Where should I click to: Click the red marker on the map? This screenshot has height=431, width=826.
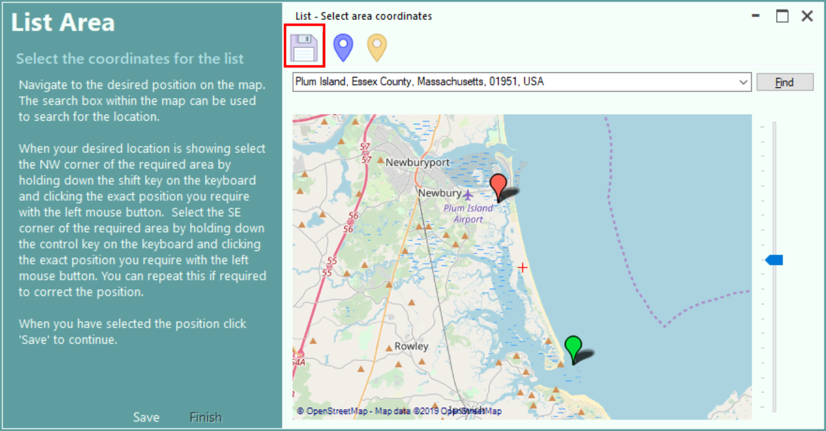[x=498, y=187]
